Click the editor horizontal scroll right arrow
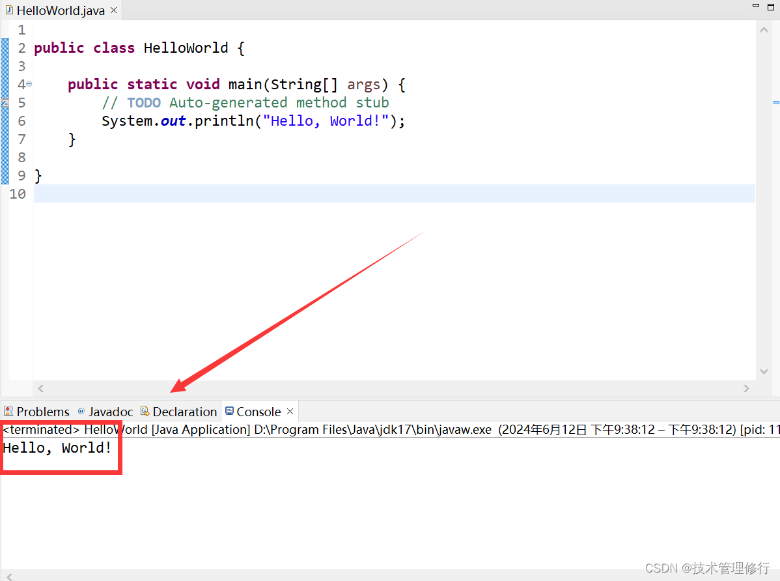Viewport: 780px width, 581px height. pos(746,388)
